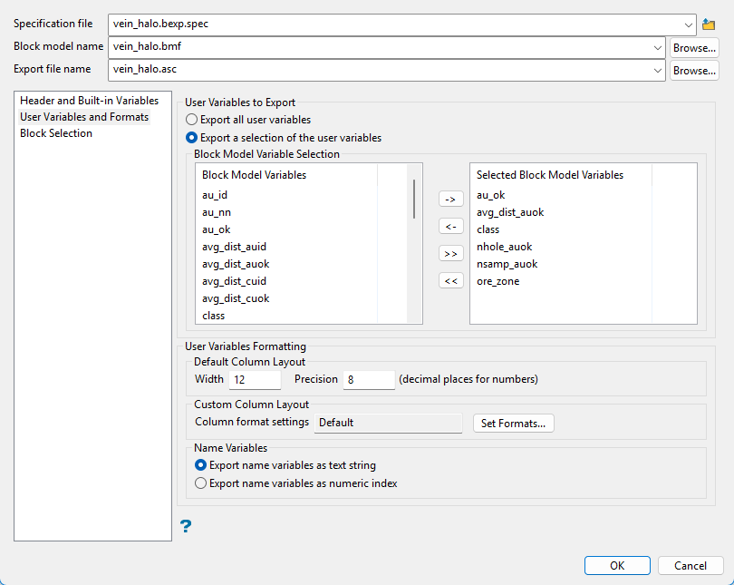
Task: Click the single left arrow remove button
Action: click(450, 226)
